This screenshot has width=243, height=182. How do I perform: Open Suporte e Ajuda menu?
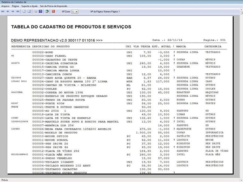(x=30, y=6)
